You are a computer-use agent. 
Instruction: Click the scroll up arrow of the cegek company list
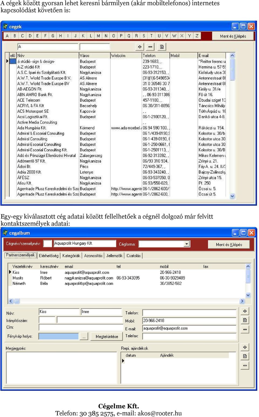pos(232,55)
